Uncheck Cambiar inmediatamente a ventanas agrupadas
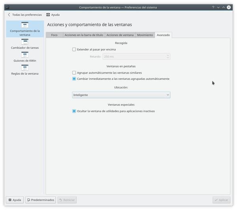Screen dimensions: 237x210 (x=74, y=79)
